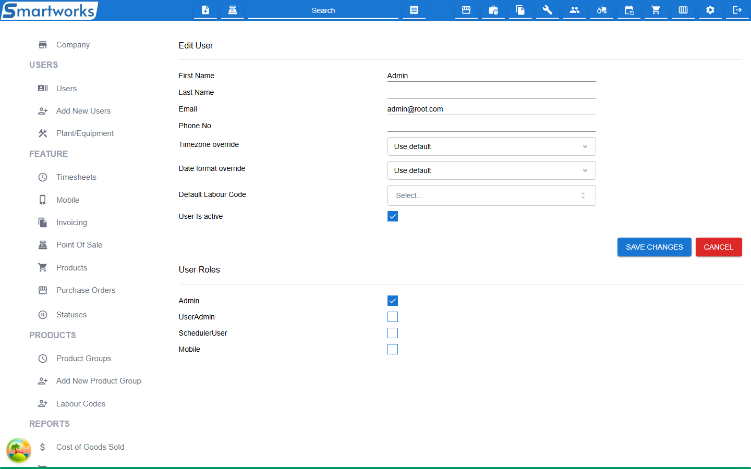Open the Date format override dropdown
This screenshot has width=751, height=469.
coord(491,170)
